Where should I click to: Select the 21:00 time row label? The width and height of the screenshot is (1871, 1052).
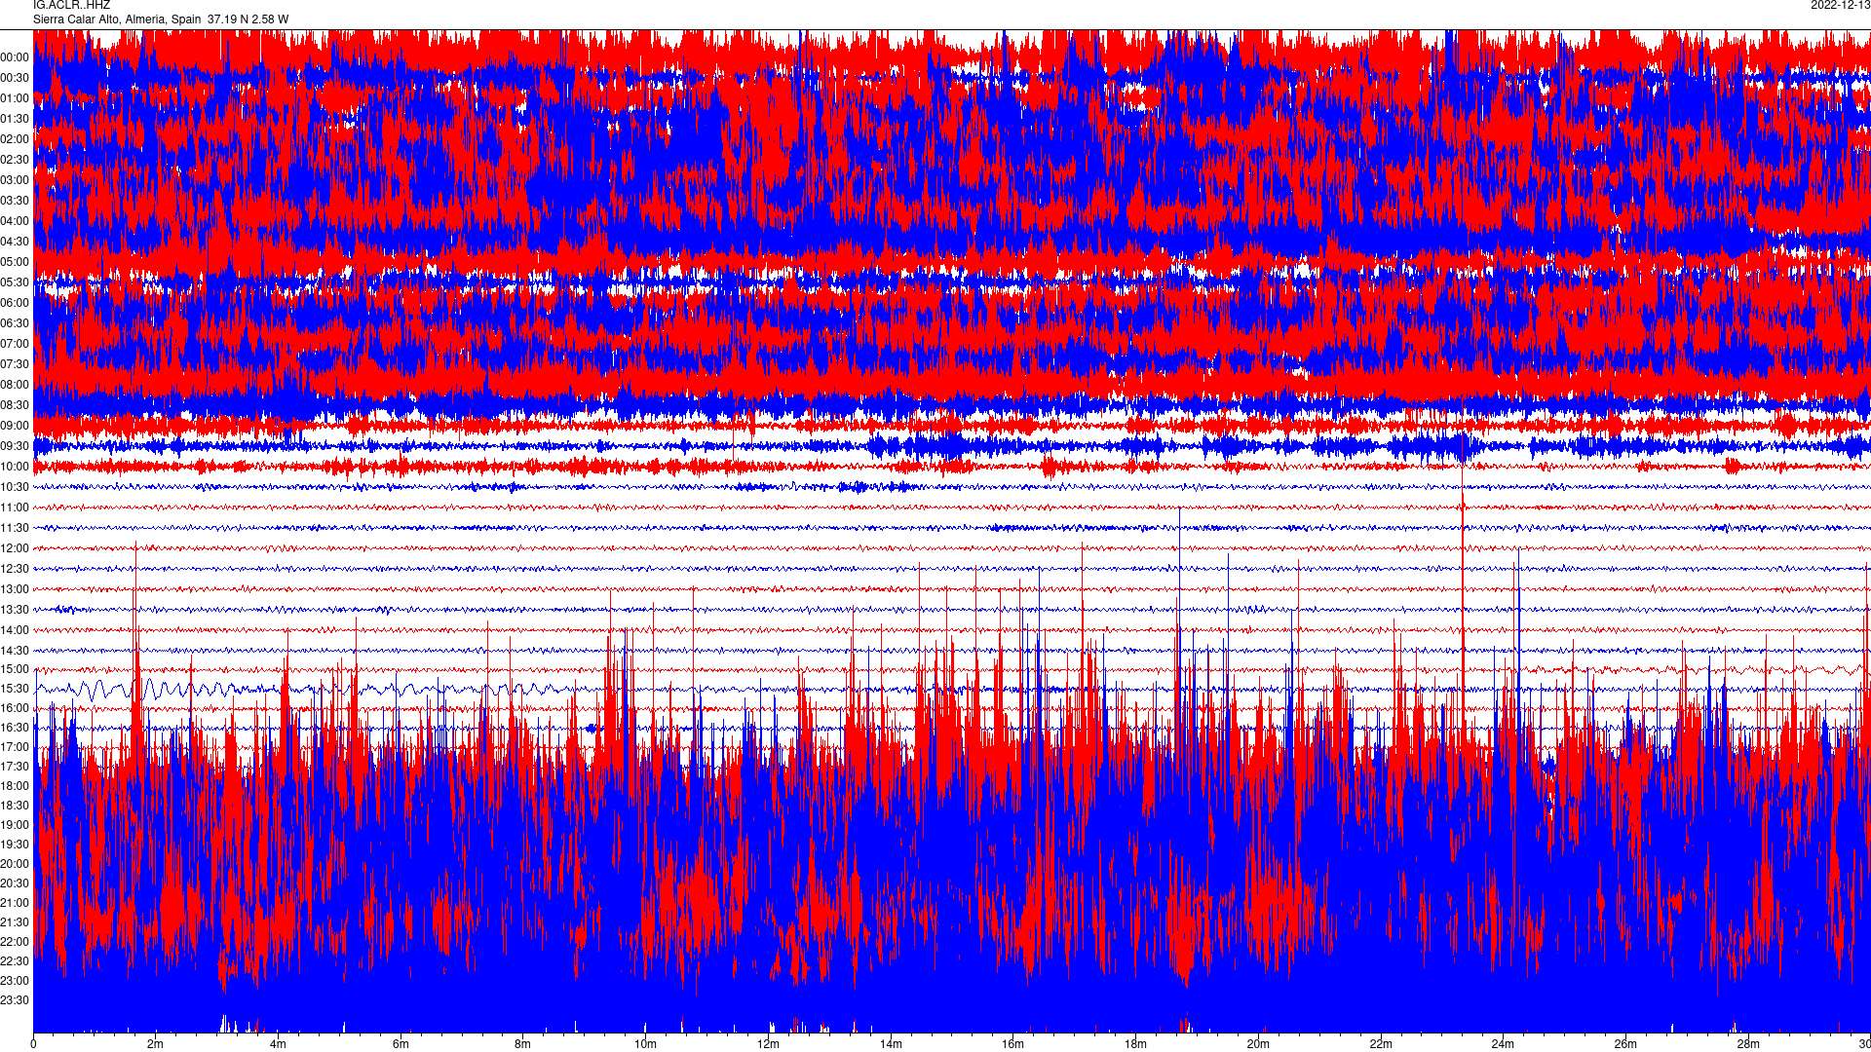pyautogui.click(x=15, y=903)
